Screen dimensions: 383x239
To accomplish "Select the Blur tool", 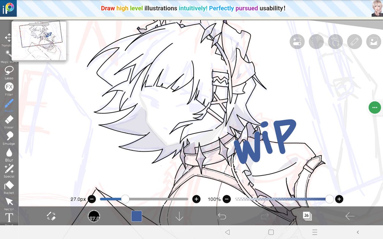I will pos(9,154).
